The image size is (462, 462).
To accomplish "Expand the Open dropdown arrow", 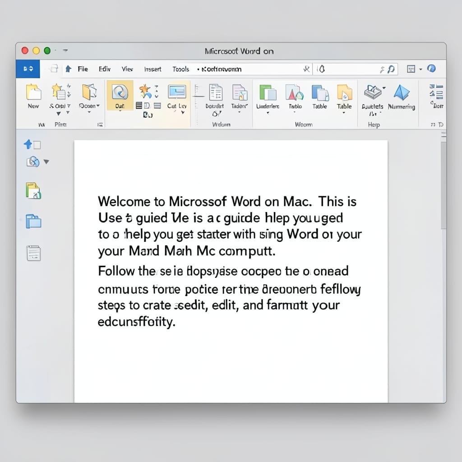I will pyautogui.click(x=98, y=106).
